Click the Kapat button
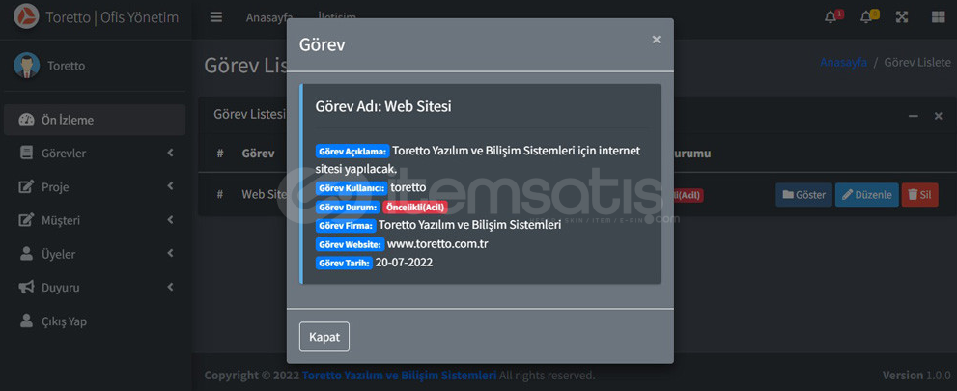The height and width of the screenshot is (391, 957). click(x=324, y=337)
